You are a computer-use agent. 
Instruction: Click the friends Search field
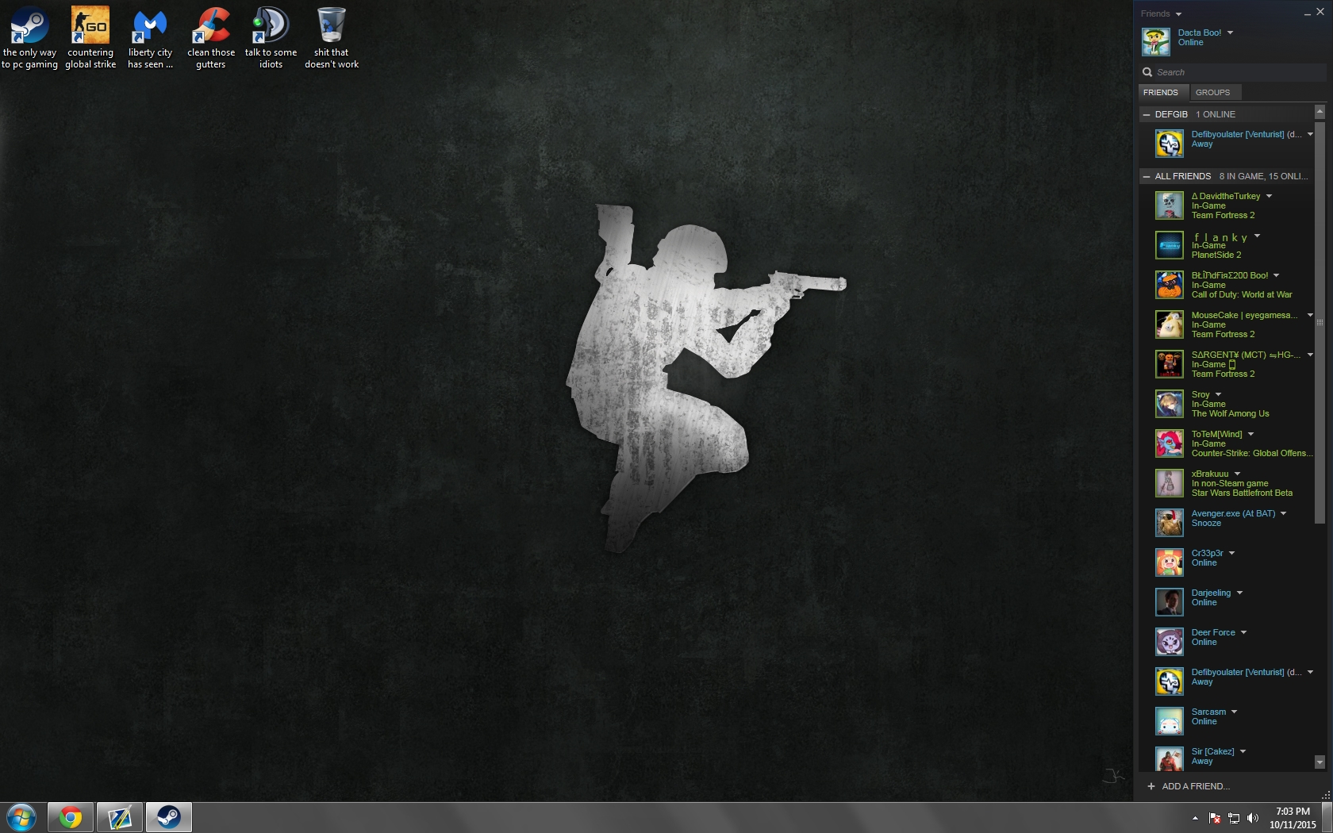(1233, 72)
